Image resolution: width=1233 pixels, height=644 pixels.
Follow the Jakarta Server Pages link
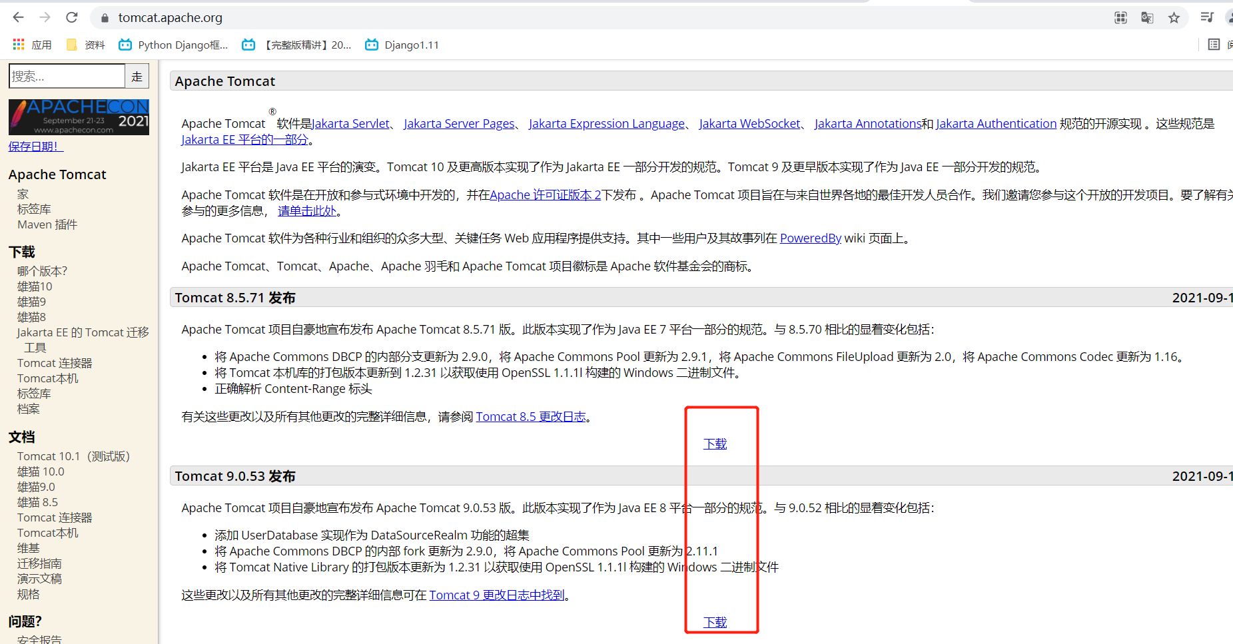pos(460,123)
